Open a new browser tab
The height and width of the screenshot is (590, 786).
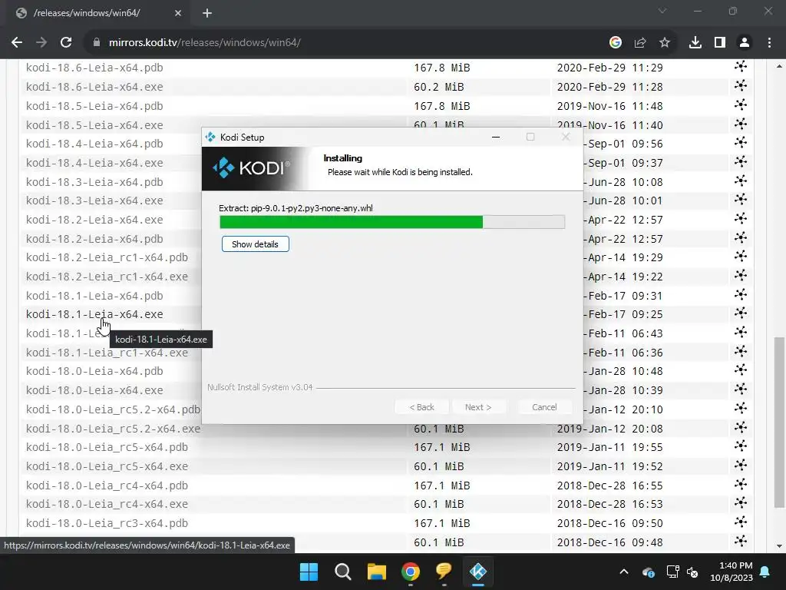(x=207, y=13)
